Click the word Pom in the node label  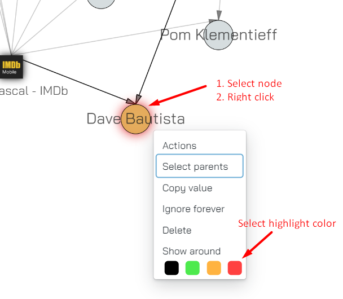(175, 35)
